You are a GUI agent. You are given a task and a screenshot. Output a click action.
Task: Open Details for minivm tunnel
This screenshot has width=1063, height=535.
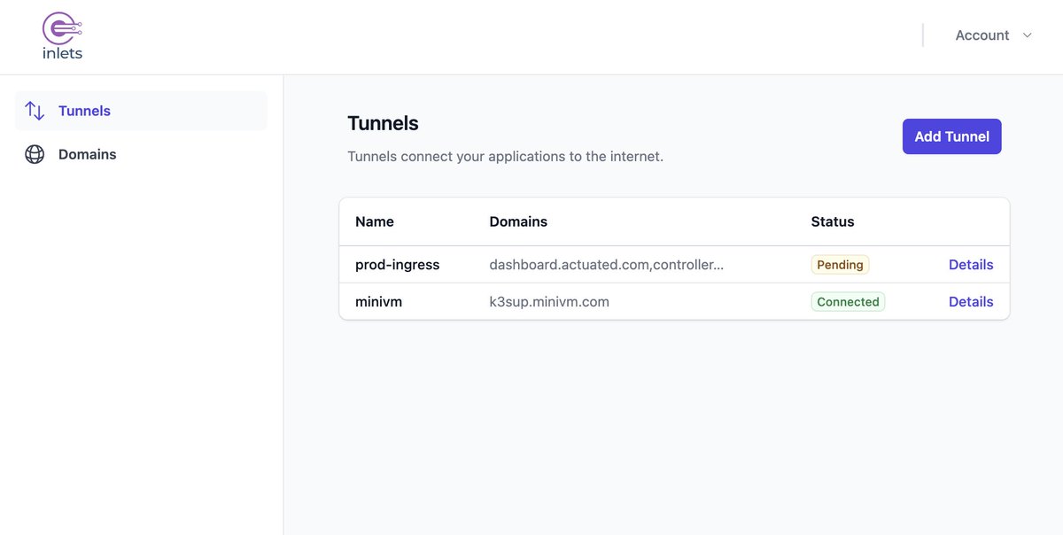[971, 302]
